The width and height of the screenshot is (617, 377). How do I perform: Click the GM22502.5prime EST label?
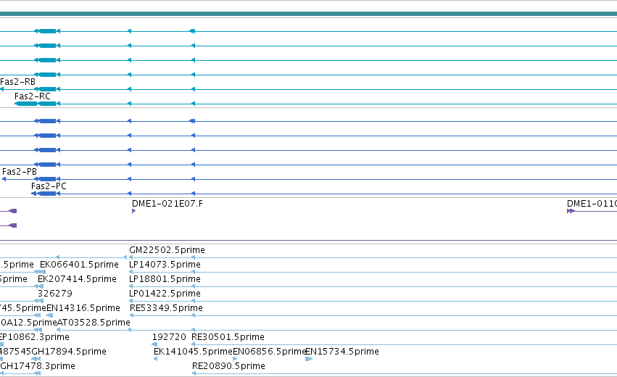167,250
